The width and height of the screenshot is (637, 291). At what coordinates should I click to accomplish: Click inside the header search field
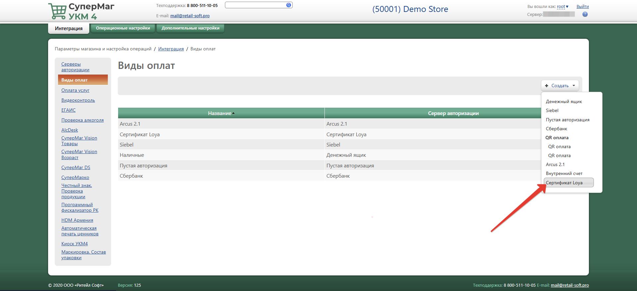pos(255,5)
